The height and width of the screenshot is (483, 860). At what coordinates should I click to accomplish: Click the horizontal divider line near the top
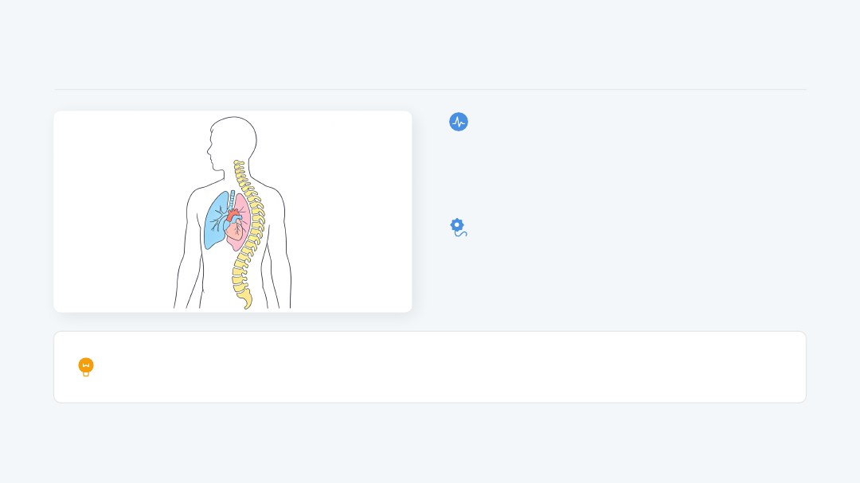point(430,90)
